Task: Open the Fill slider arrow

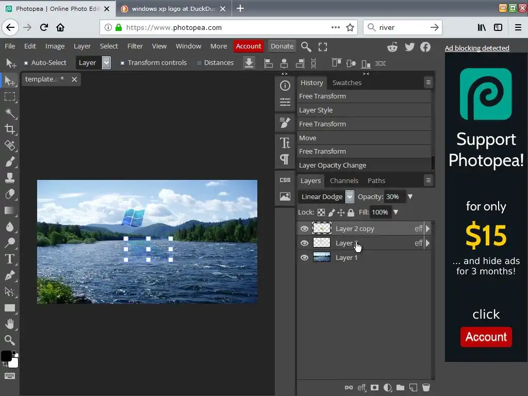Action: click(x=395, y=212)
